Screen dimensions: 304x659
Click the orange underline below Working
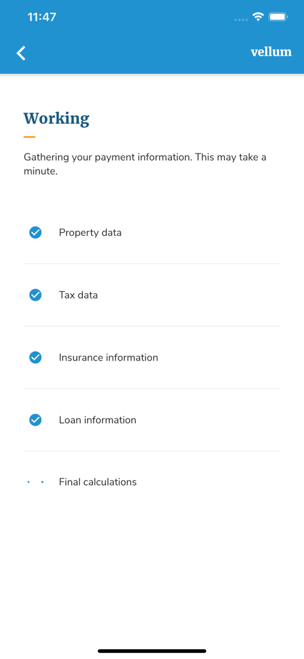coord(30,136)
